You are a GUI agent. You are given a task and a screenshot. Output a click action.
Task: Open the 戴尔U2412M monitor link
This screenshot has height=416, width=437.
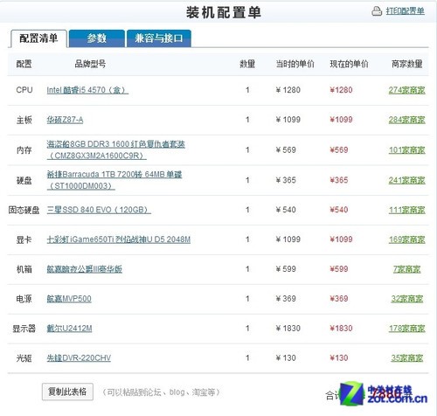[69, 329]
